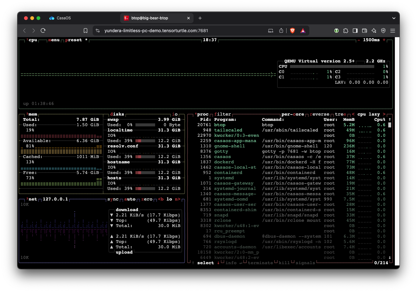417x292 pixels.
Task: Click the Brave Rewards triangle icon
Action: pyautogui.click(x=303, y=31)
